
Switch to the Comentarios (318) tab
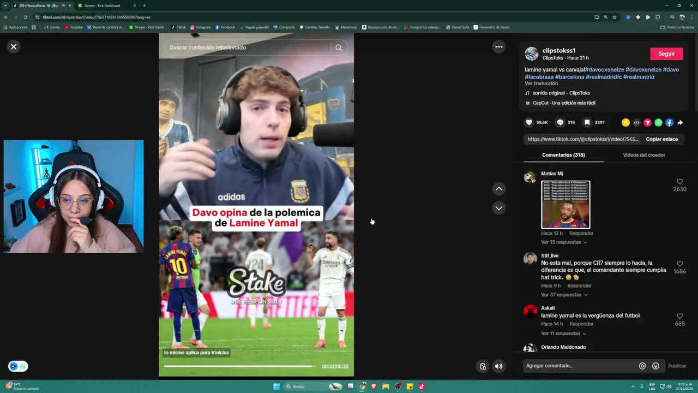tap(563, 155)
